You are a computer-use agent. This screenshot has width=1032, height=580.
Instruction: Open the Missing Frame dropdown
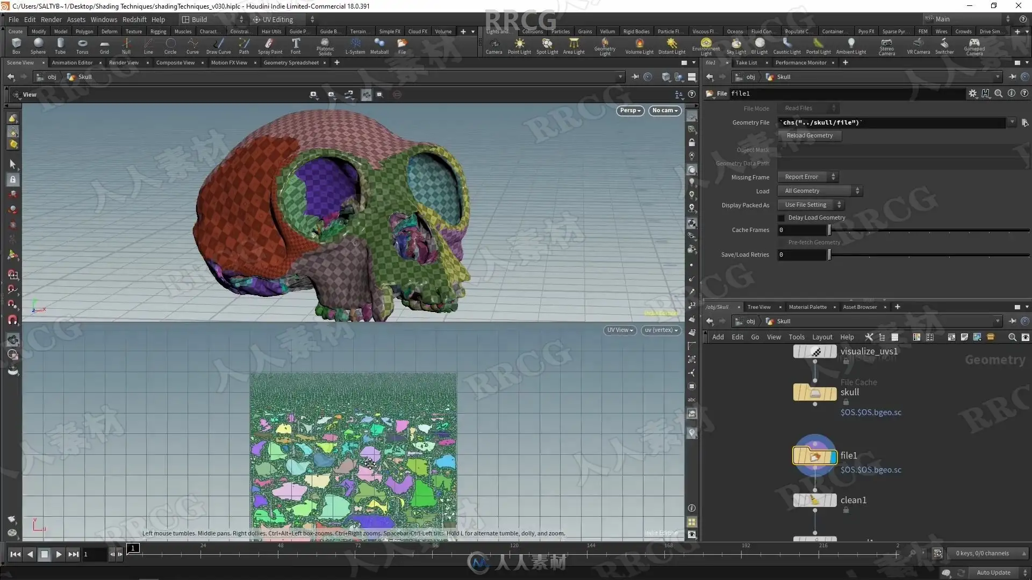(x=809, y=177)
